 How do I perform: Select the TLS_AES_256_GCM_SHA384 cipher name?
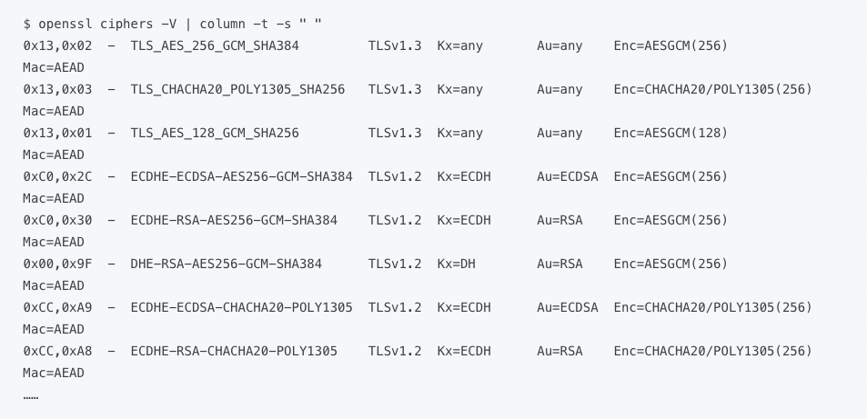pyautogui.click(x=215, y=45)
